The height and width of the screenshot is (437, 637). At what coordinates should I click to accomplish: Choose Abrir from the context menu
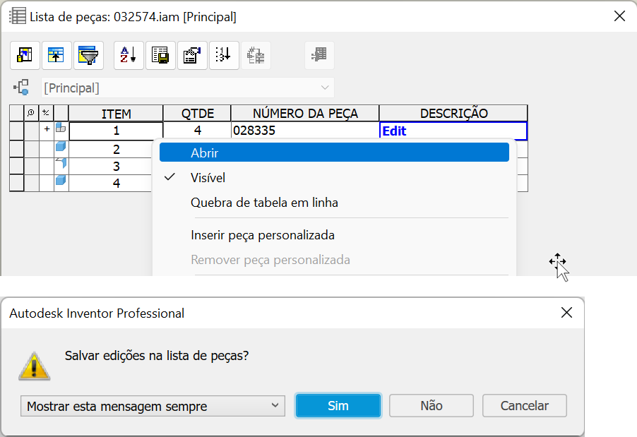point(334,152)
